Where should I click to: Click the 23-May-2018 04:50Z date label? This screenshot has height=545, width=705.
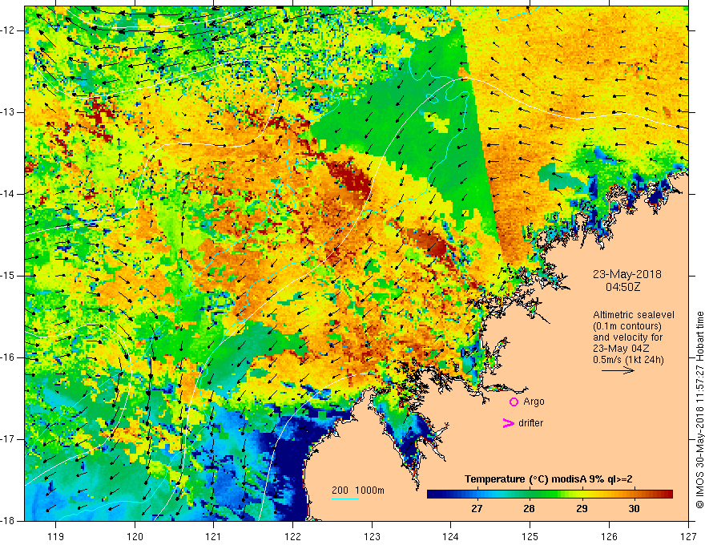(x=626, y=281)
